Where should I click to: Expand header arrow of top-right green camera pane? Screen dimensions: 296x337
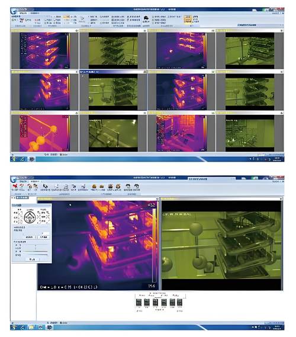click(x=282, y=31)
